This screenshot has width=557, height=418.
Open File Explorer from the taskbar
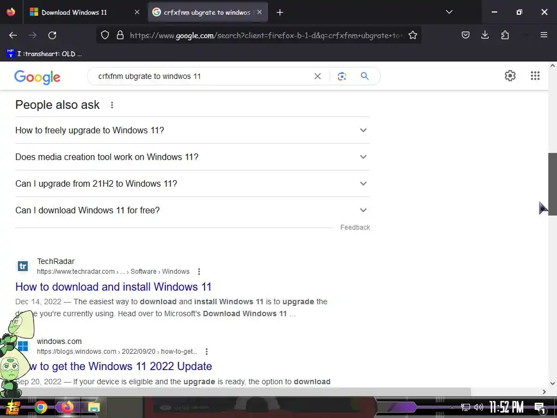coord(94,407)
